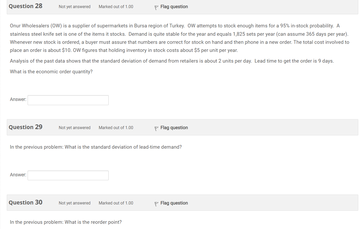Select the flag marker in Question 28 header
The height and width of the screenshot is (229, 364).
[156, 7]
